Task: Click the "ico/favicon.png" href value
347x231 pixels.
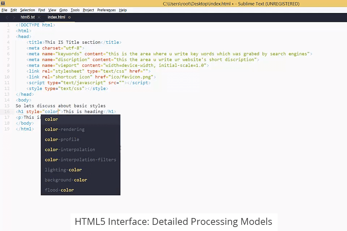Action: click(131, 77)
